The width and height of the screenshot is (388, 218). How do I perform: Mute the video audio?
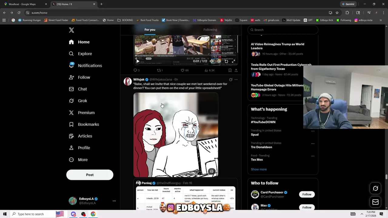tap(212, 61)
